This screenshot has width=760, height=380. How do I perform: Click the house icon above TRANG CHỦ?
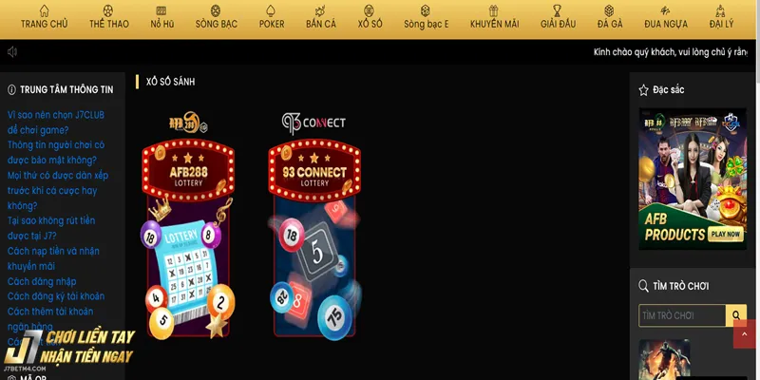44,10
